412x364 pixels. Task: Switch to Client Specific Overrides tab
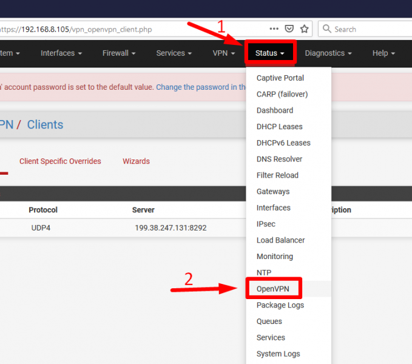(60, 161)
